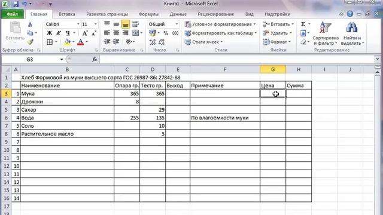This screenshot has width=383, height=215.
Task: Toggle Wrap Text icon
Action: (x=135, y=24)
